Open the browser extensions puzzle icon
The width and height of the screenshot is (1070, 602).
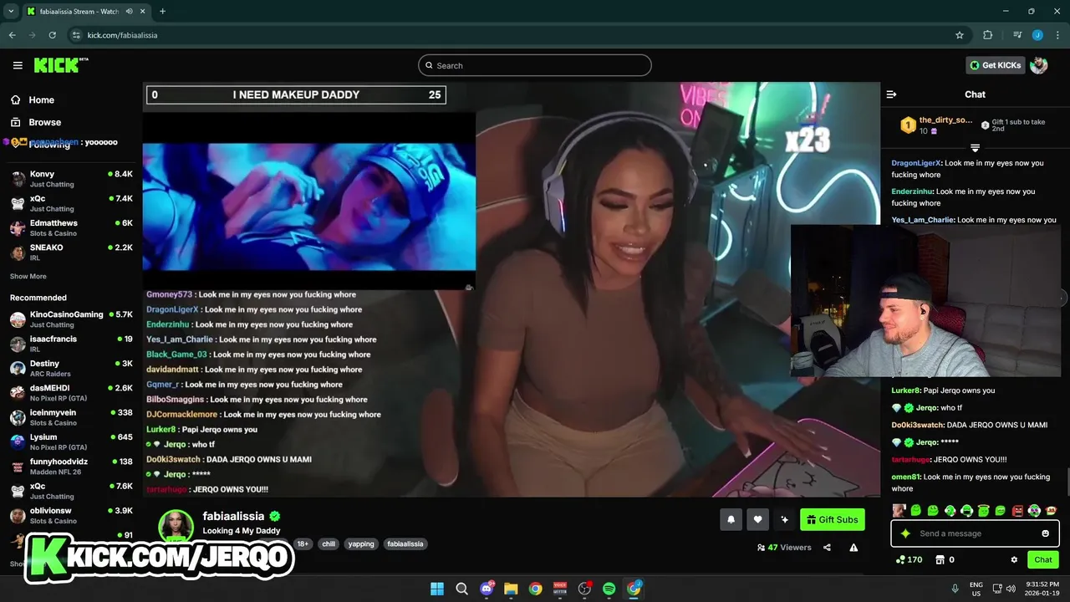click(988, 35)
